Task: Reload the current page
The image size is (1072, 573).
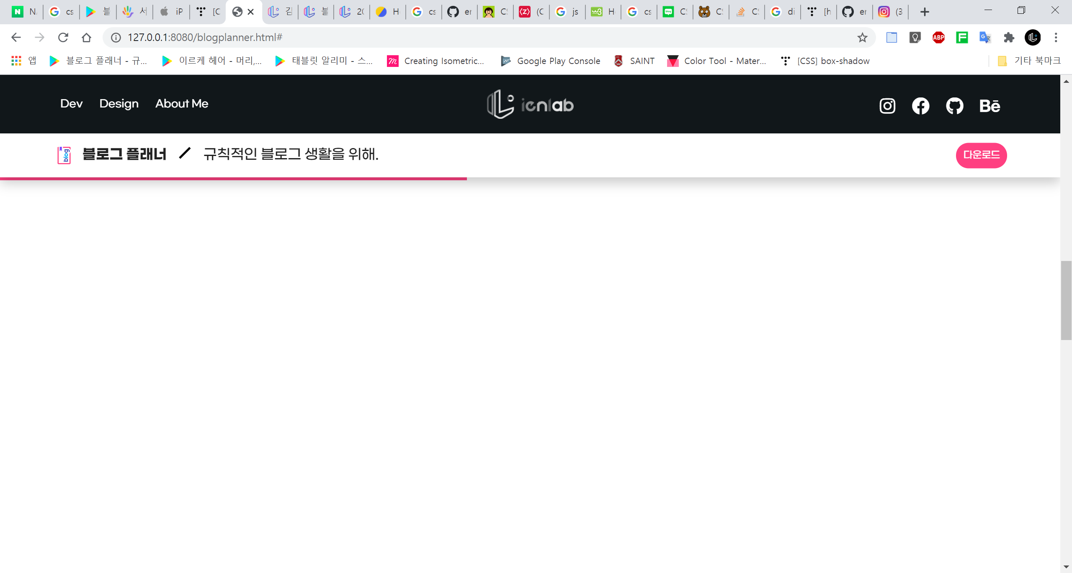Action: tap(63, 38)
